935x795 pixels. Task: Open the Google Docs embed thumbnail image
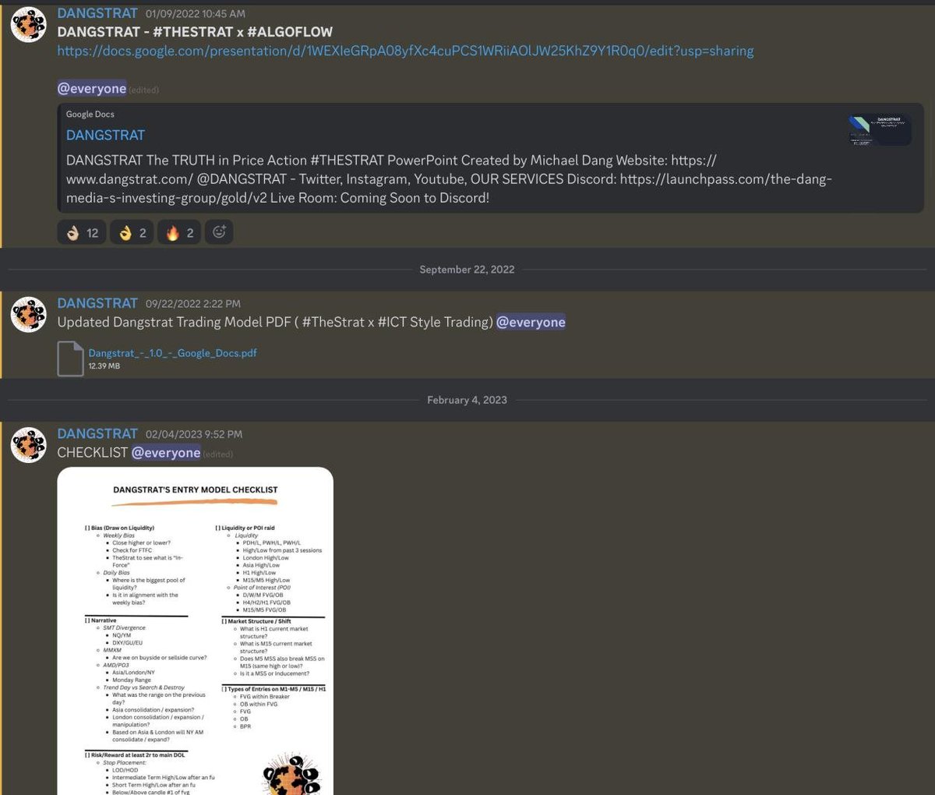point(880,130)
